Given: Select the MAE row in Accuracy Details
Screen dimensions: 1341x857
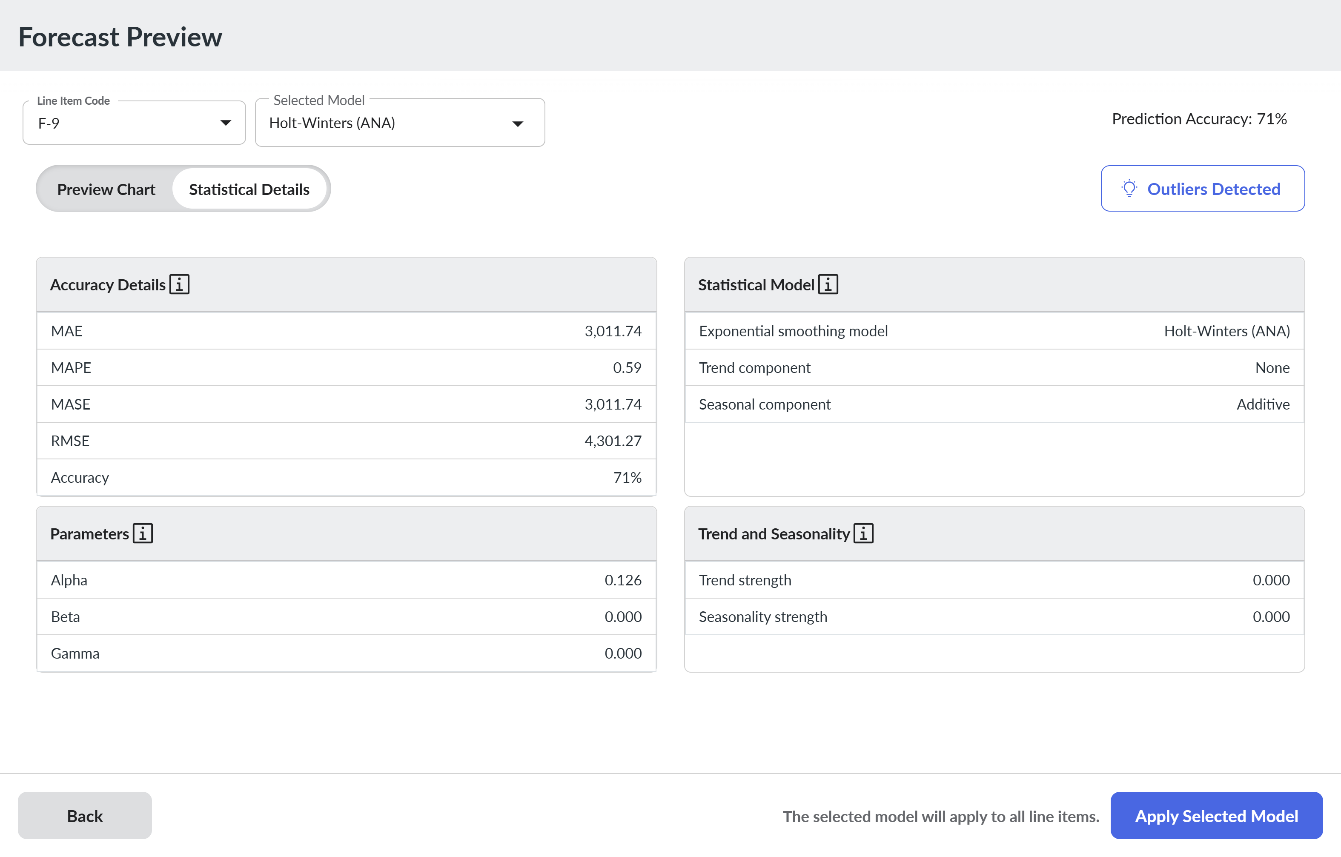Looking at the screenshot, I should point(347,331).
